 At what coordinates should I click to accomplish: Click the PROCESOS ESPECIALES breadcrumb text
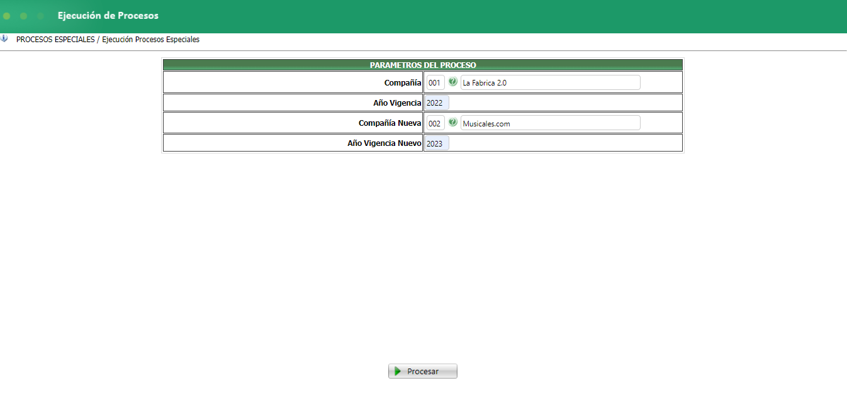[55, 39]
